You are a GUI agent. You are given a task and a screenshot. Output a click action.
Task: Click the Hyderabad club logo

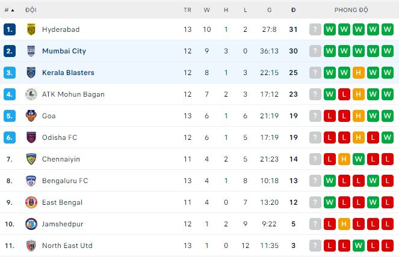pyautogui.click(x=31, y=29)
